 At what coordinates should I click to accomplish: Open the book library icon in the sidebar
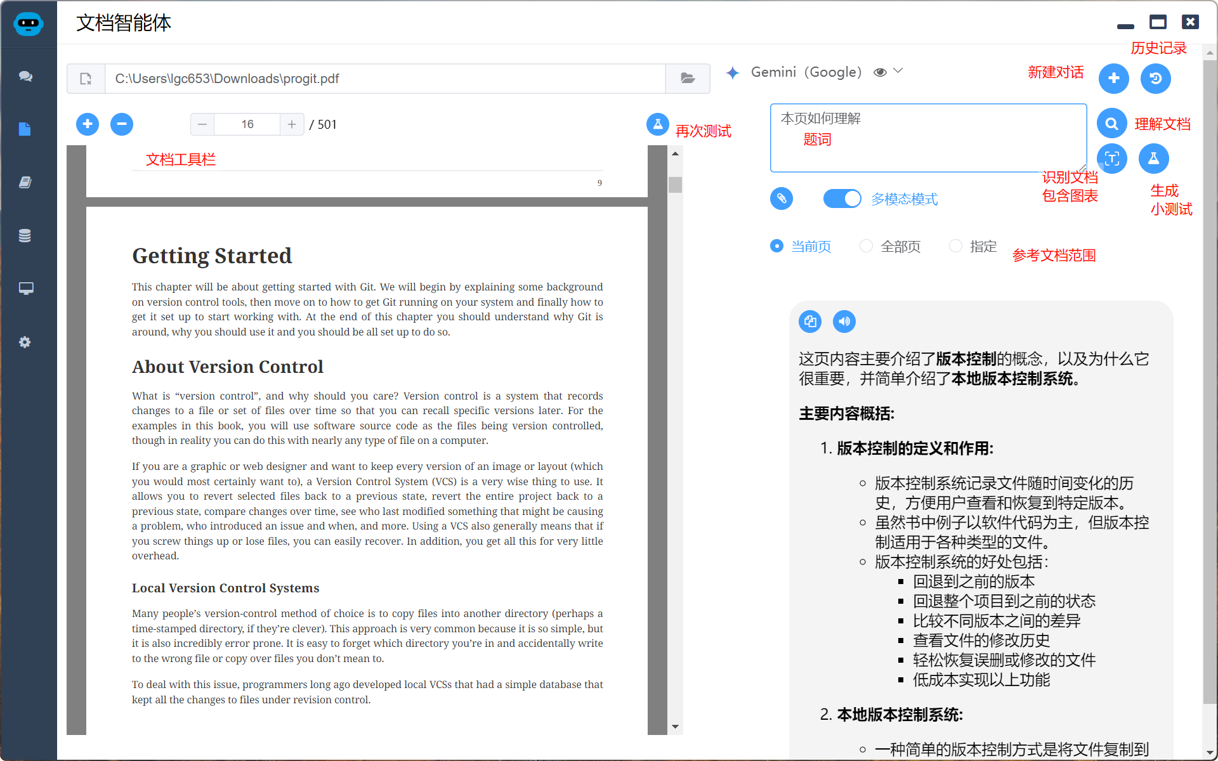coord(25,183)
